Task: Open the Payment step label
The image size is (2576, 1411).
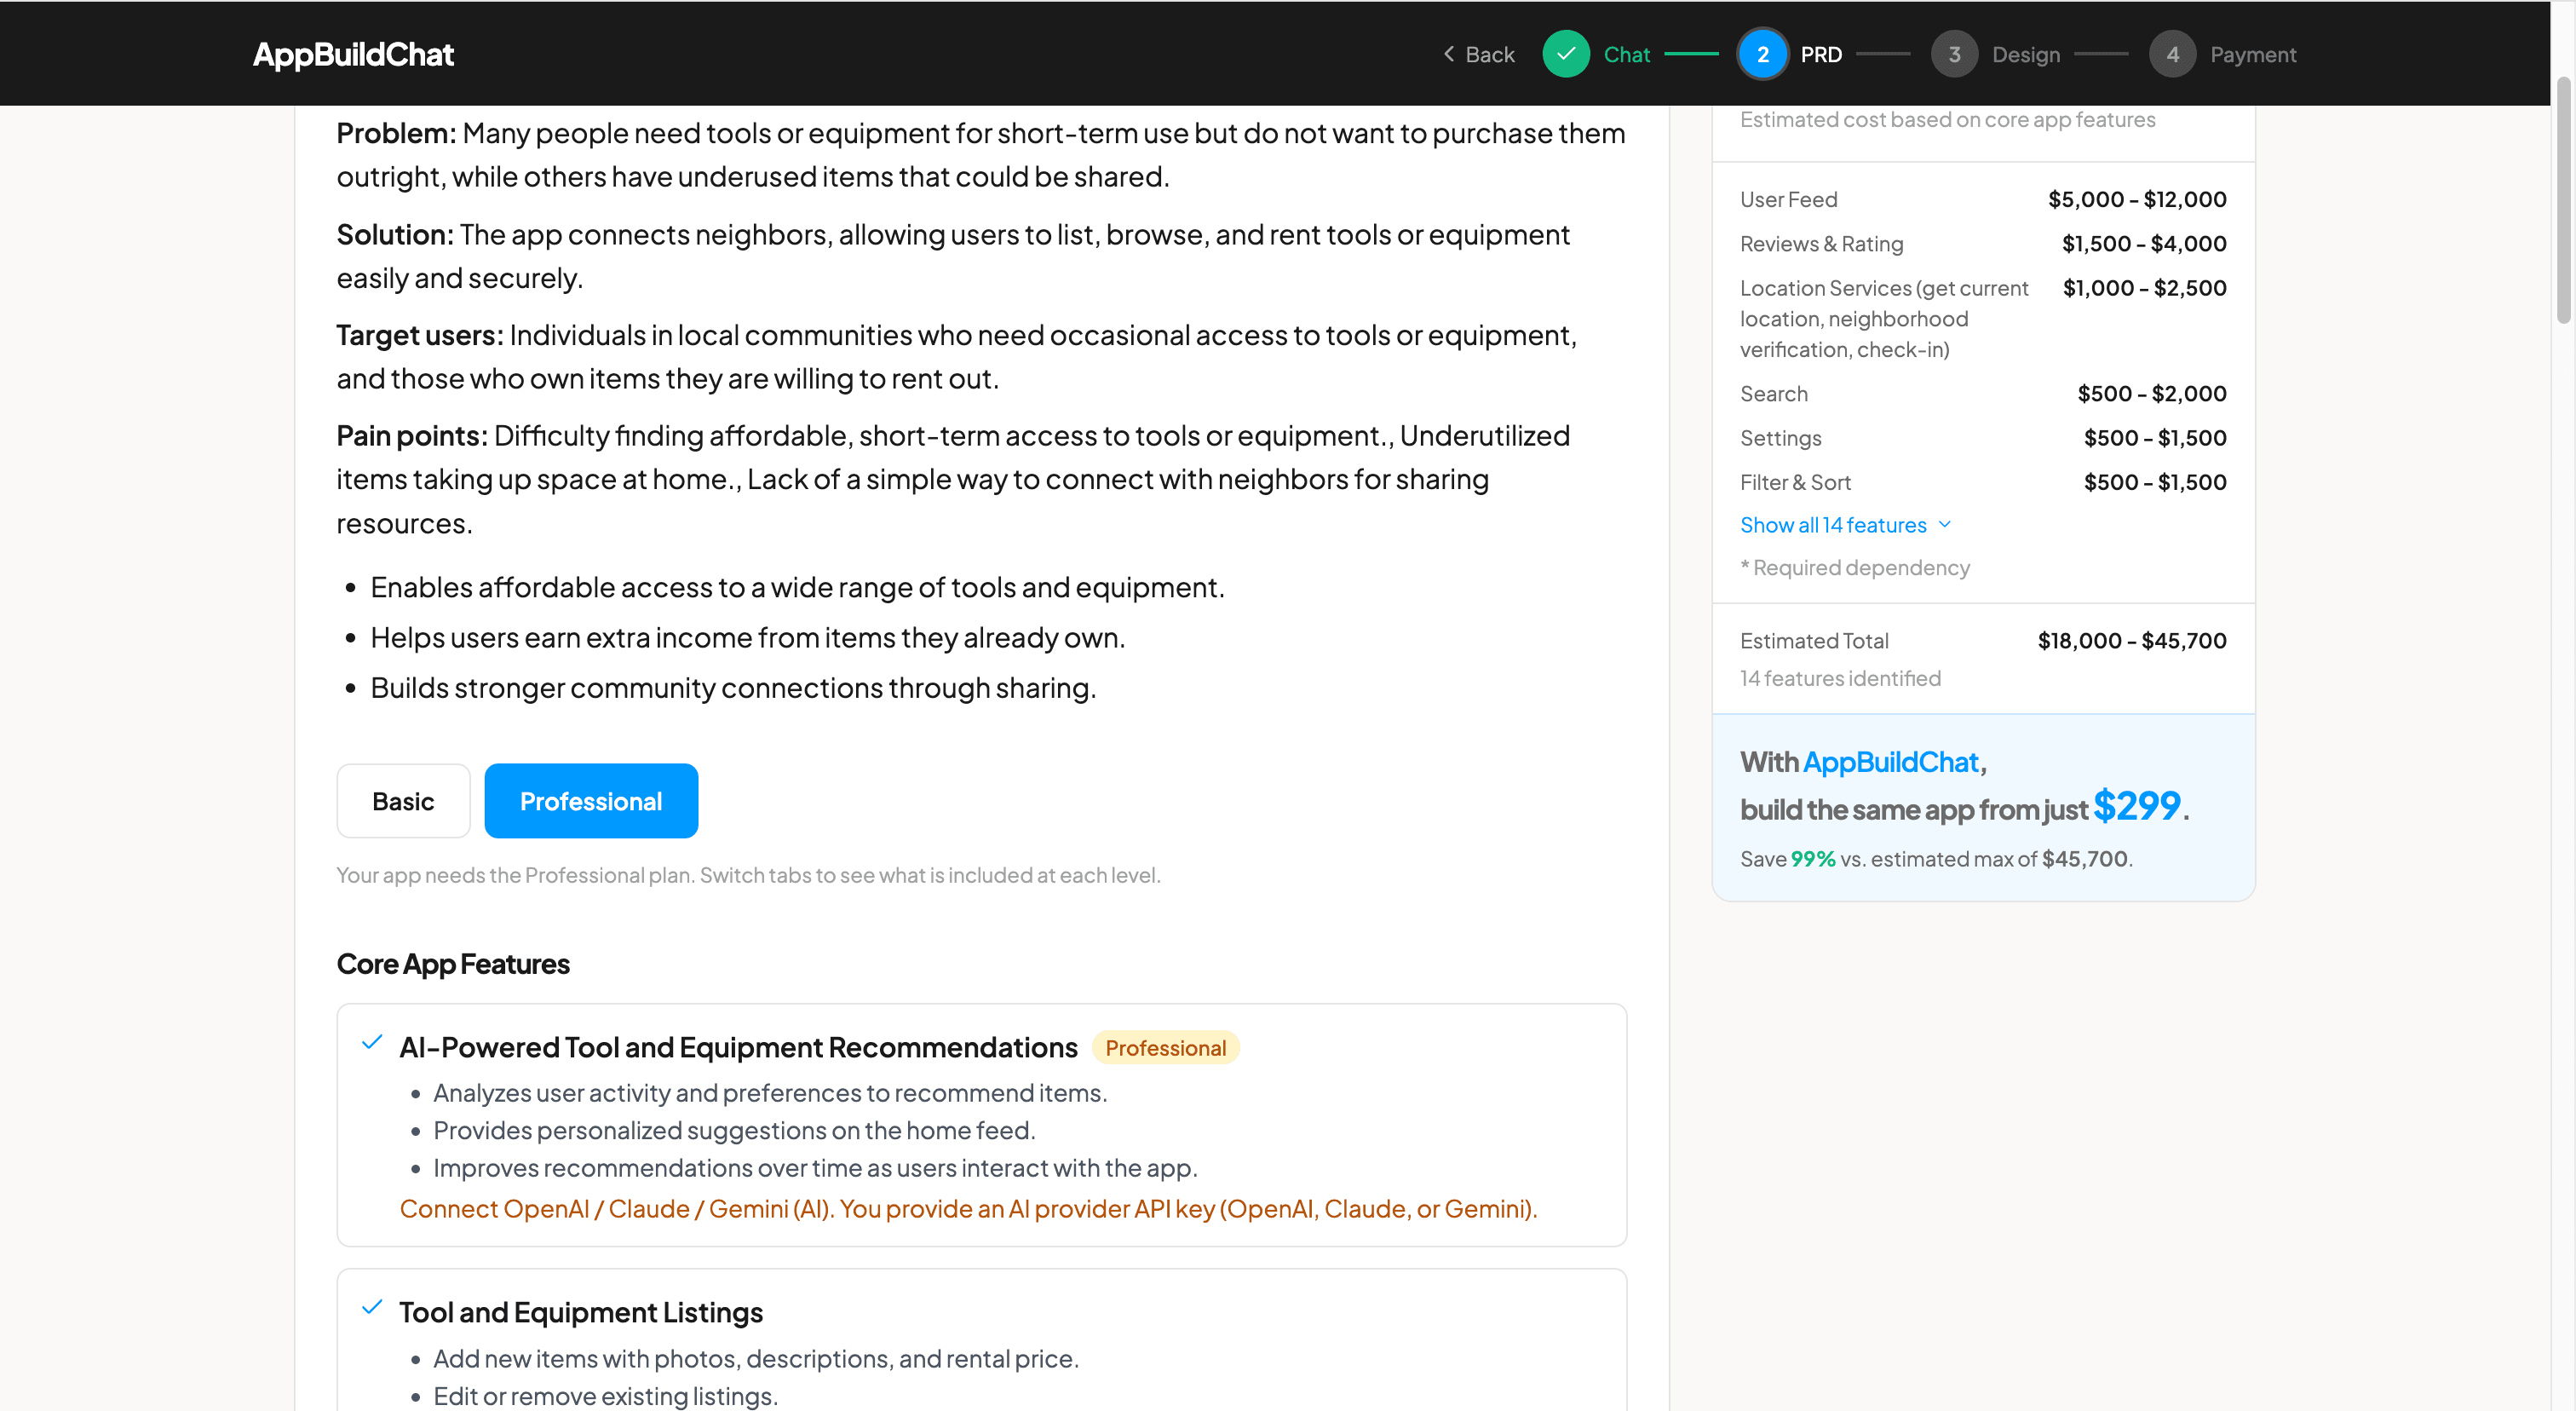Action: (2253, 54)
